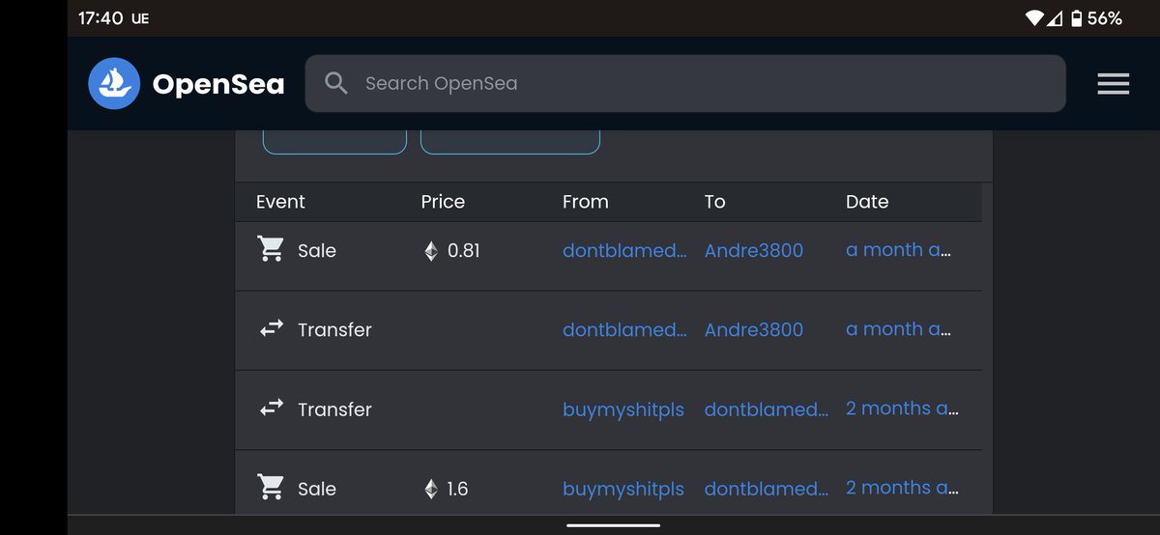
Task: Select the cart icon on 0.81 Sale row
Action: tap(272, 249)
